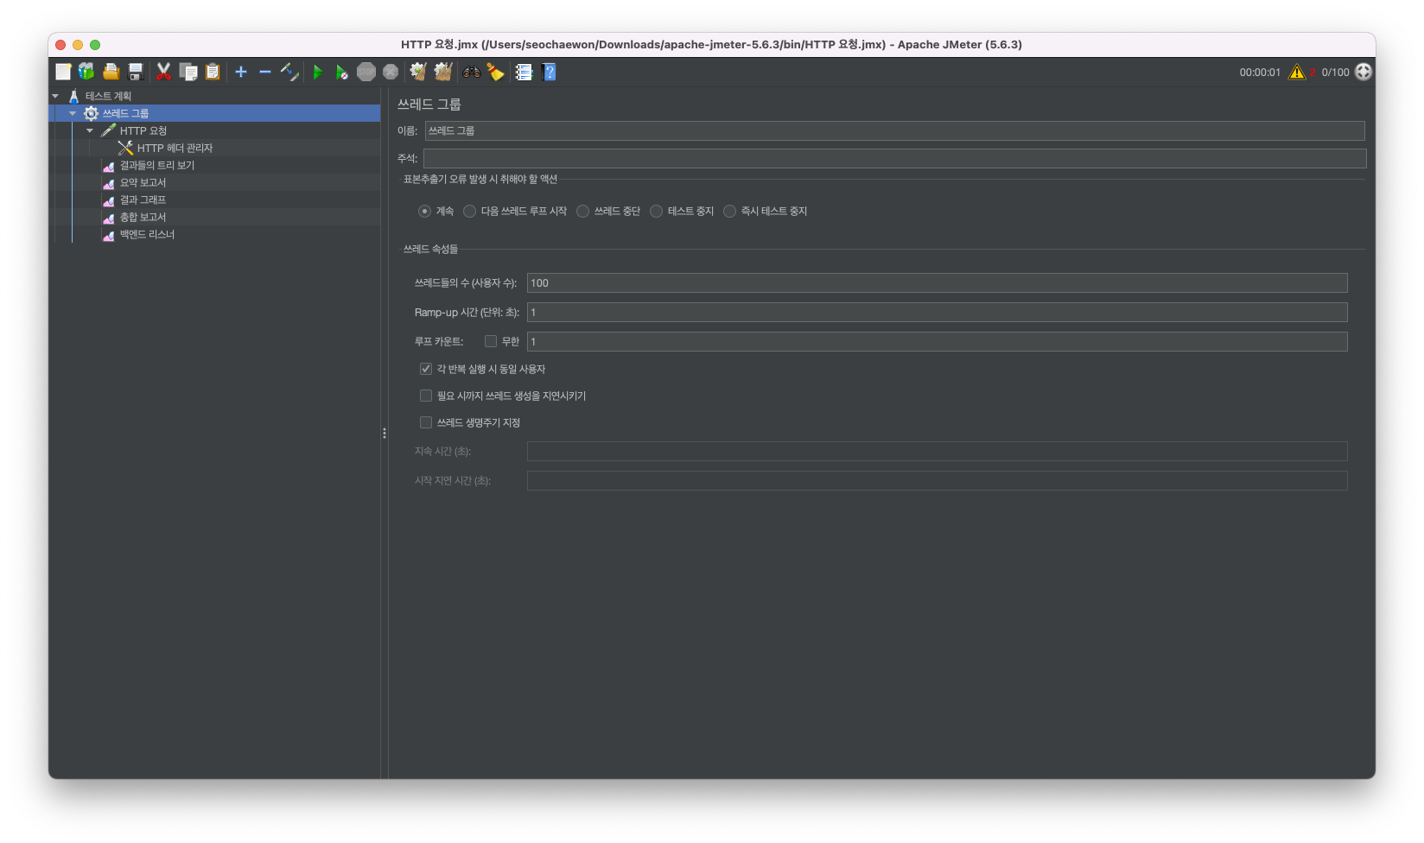Click the 시작 지연 시간 (초) field
The width and height of the screenshot is (1424, 843).
(x=937, y=480)
